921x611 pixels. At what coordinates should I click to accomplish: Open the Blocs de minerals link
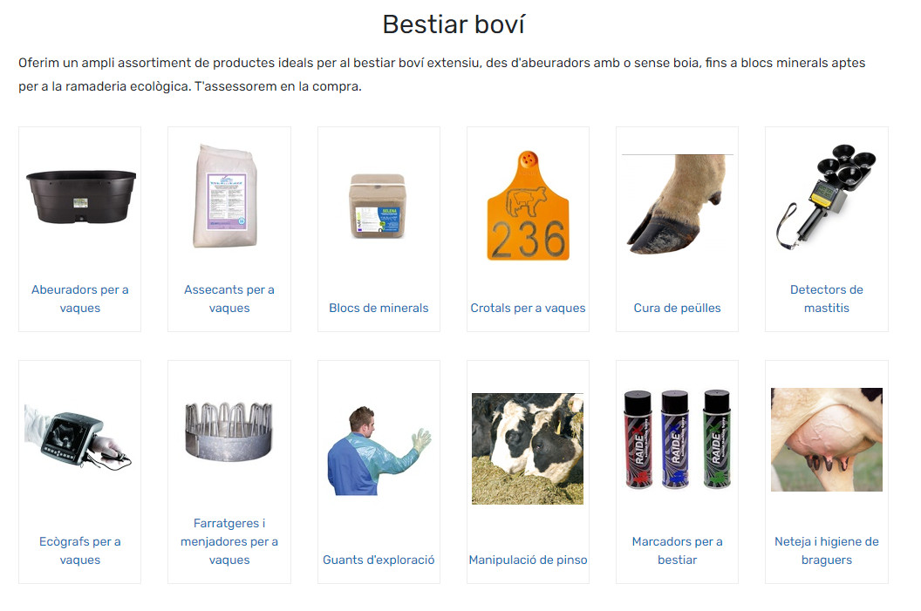tap(379, 308)
